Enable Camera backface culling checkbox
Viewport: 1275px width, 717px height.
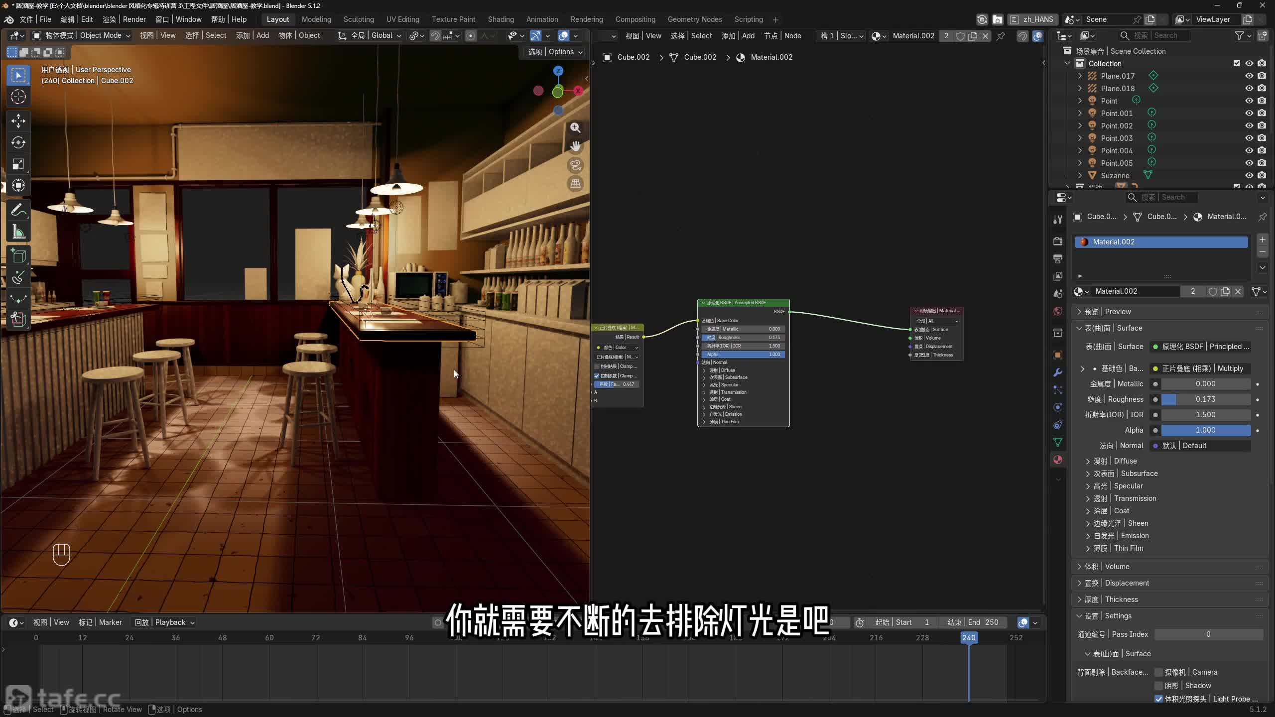click(1158, 672)
